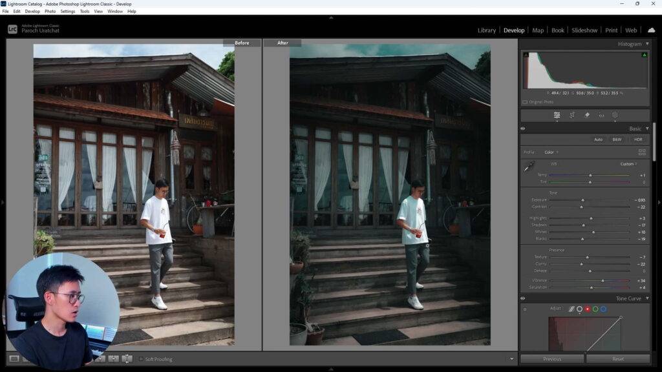Open the Masking tool
The image size is (662, 372).
[615, 116]
